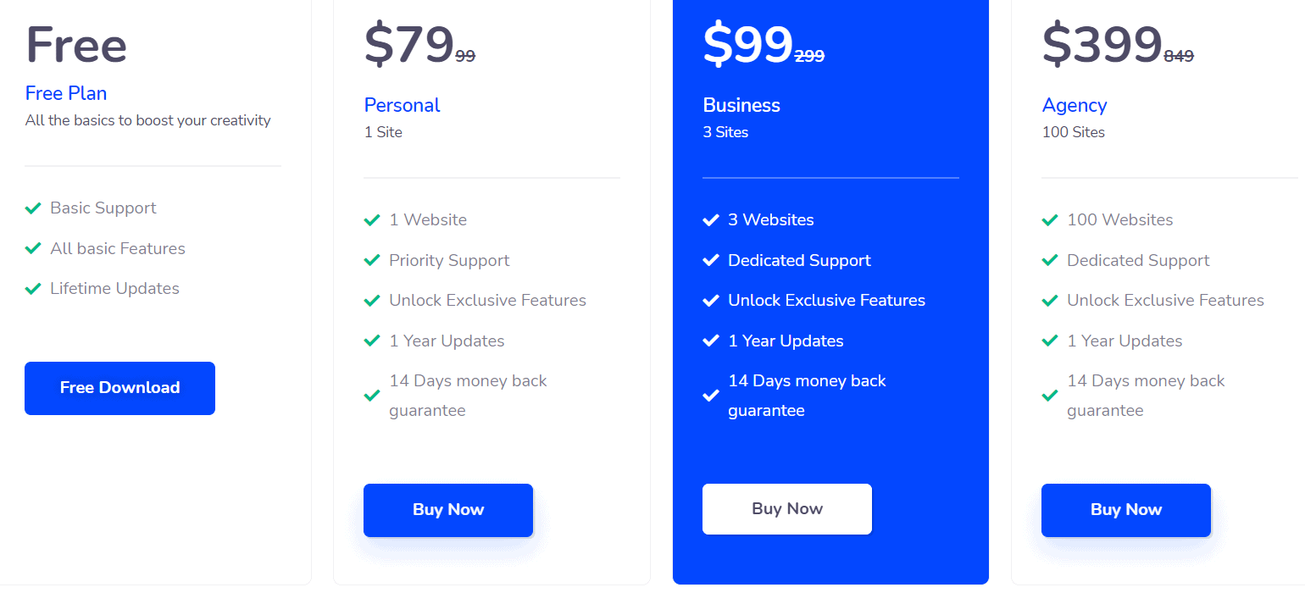Click the checkmark beside All basic Features
The image size is (1305, 604).
(x=34, y=248)
